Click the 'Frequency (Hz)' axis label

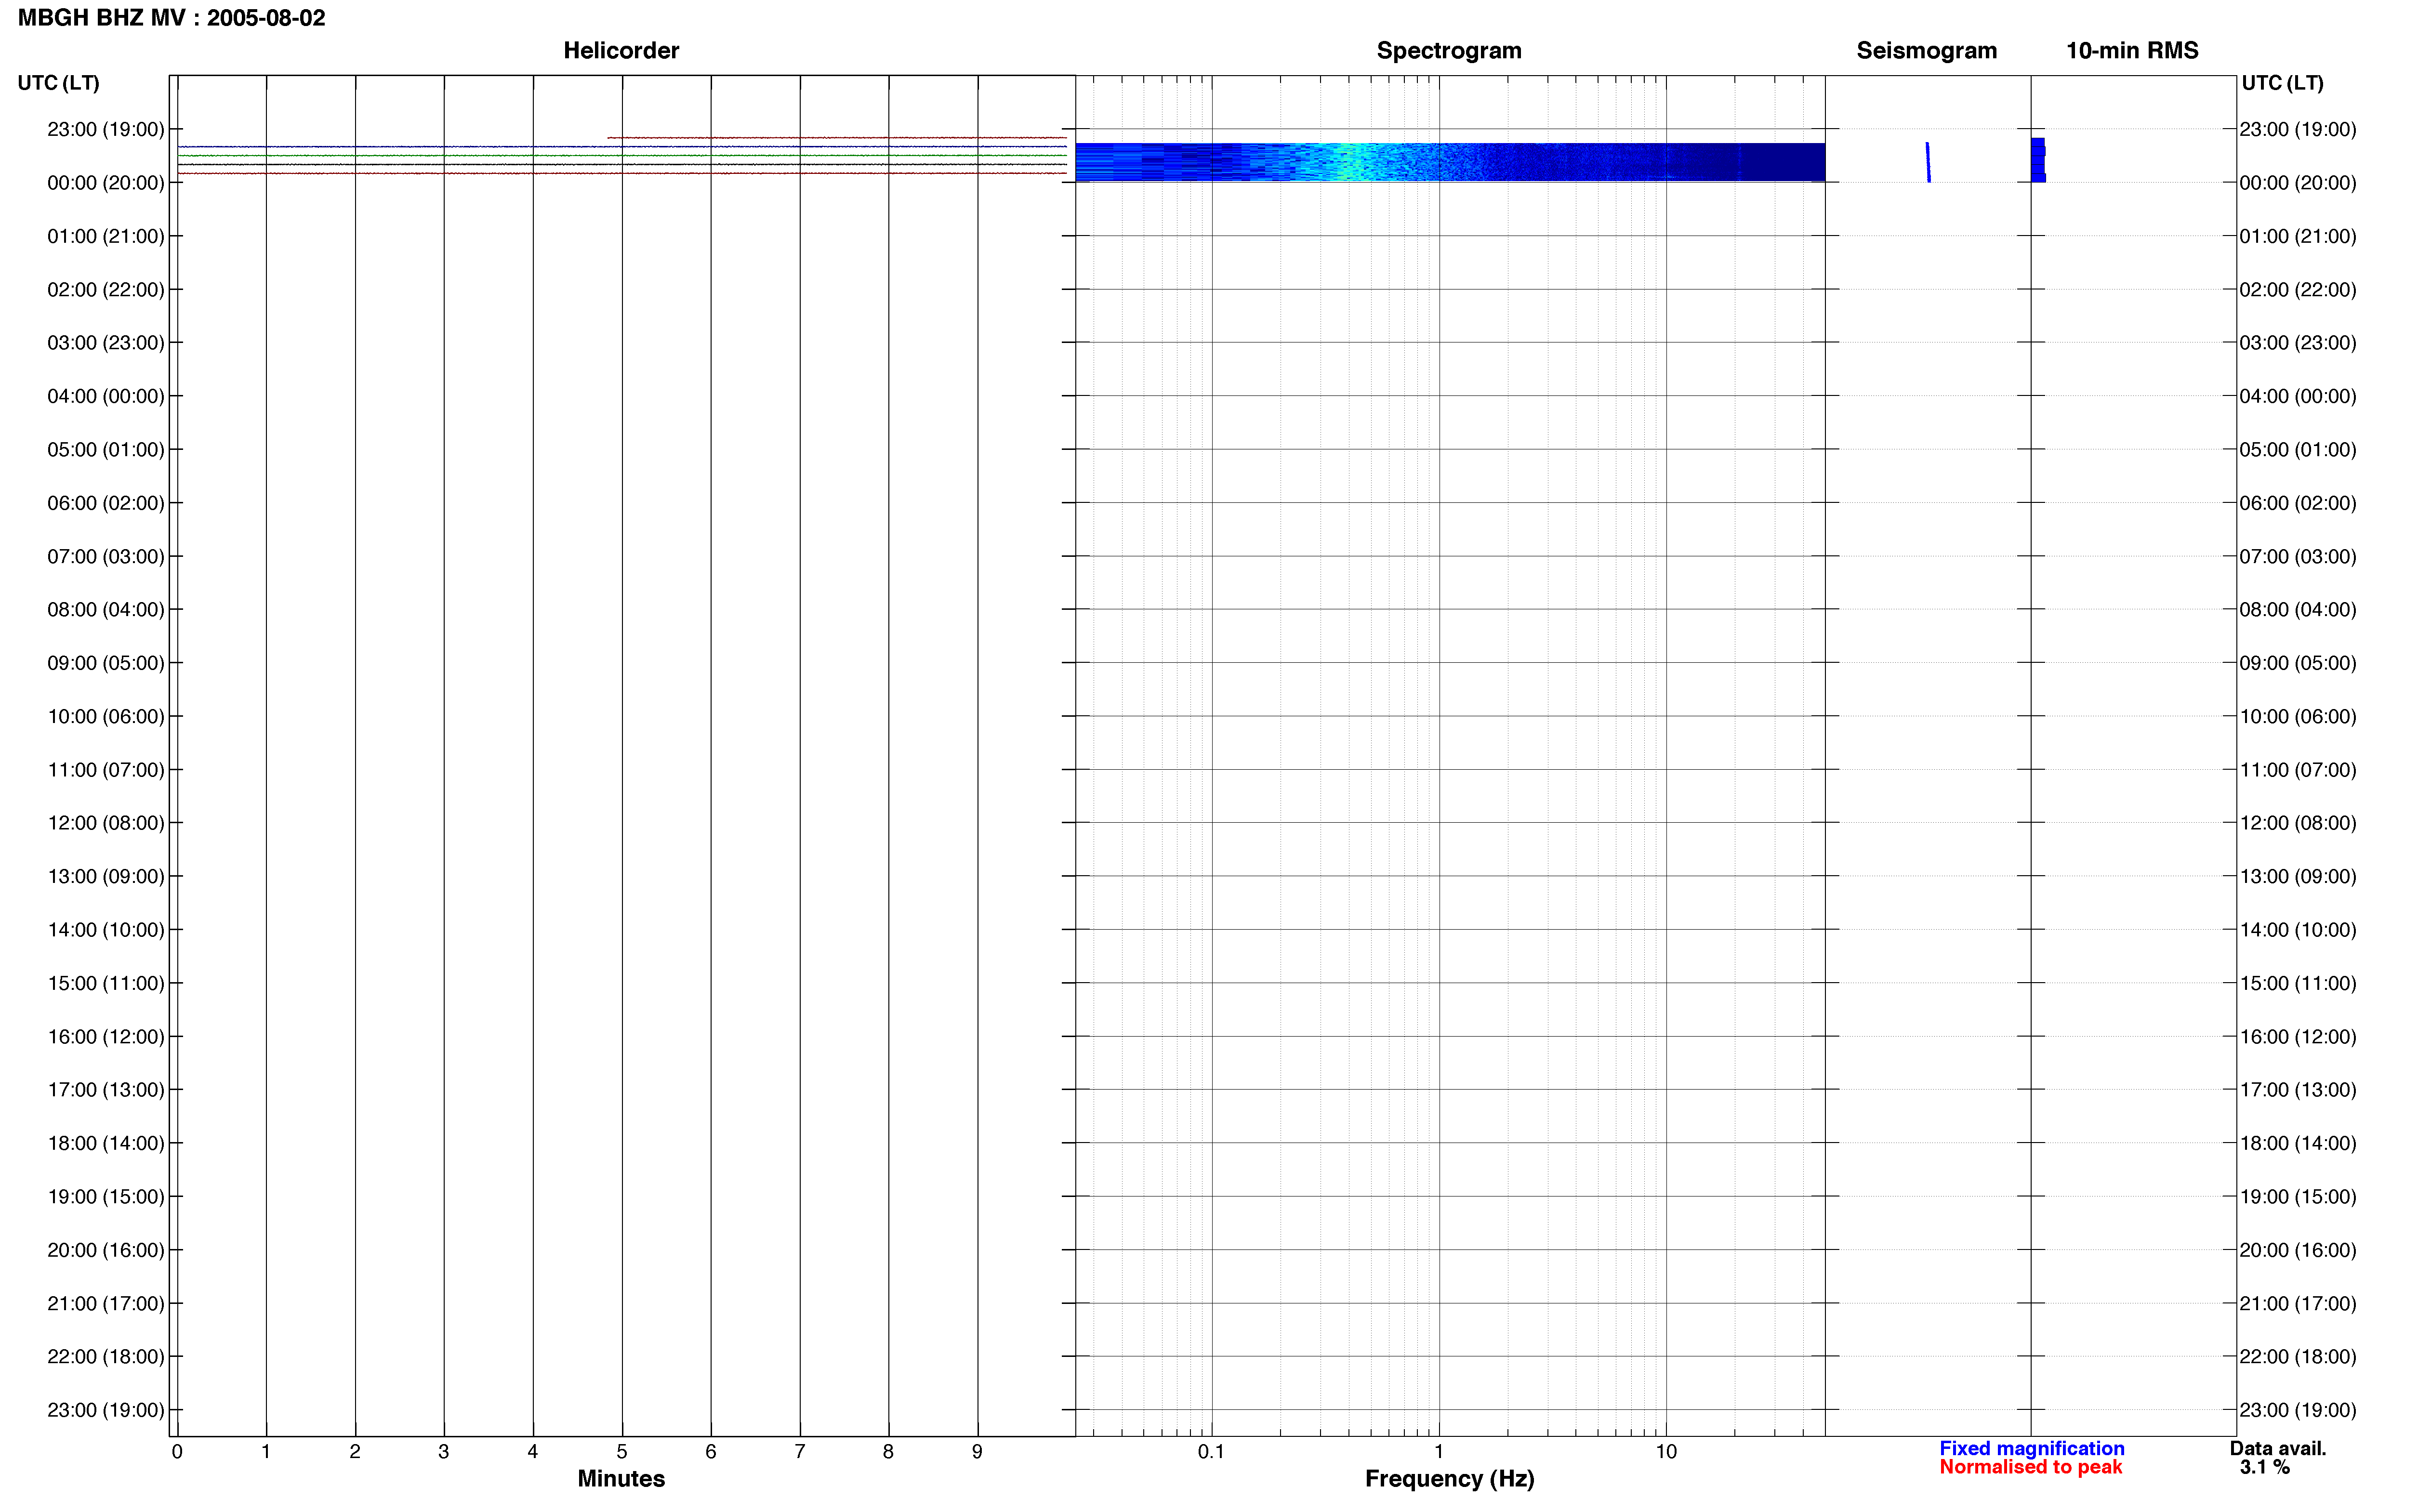point(1449,1478)
